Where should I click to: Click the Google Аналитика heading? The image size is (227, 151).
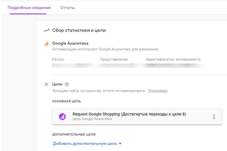(70, 43)
